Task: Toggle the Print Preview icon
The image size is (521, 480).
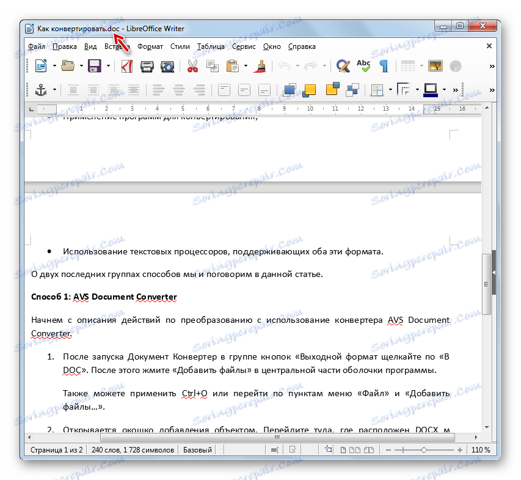Action: click(x=167, y=66)
